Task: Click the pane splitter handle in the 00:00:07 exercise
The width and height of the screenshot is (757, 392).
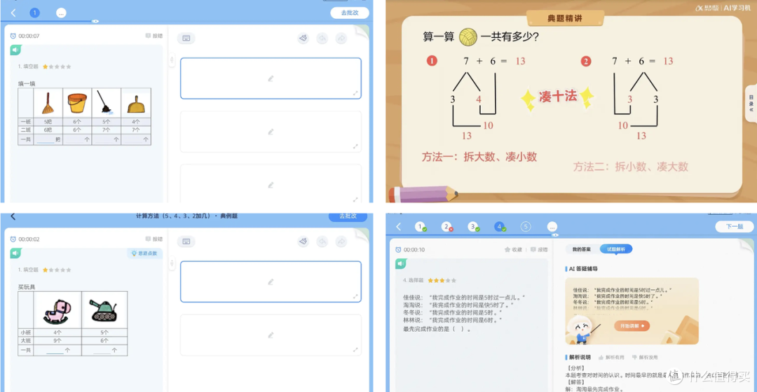Action: point(172,60)
